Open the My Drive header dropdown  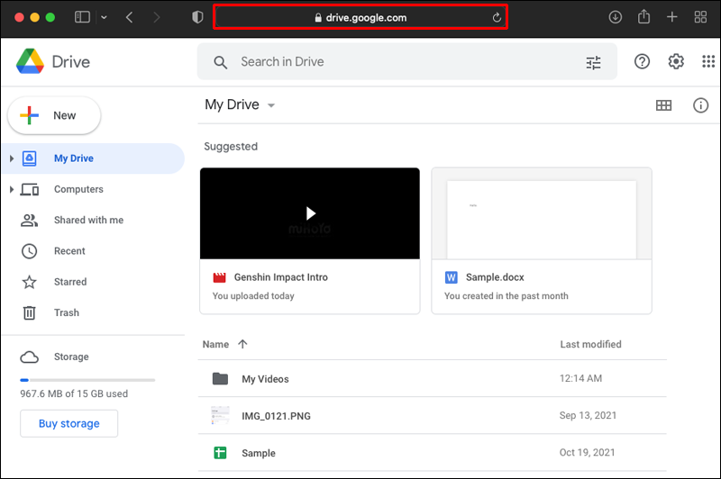(271, 106)
